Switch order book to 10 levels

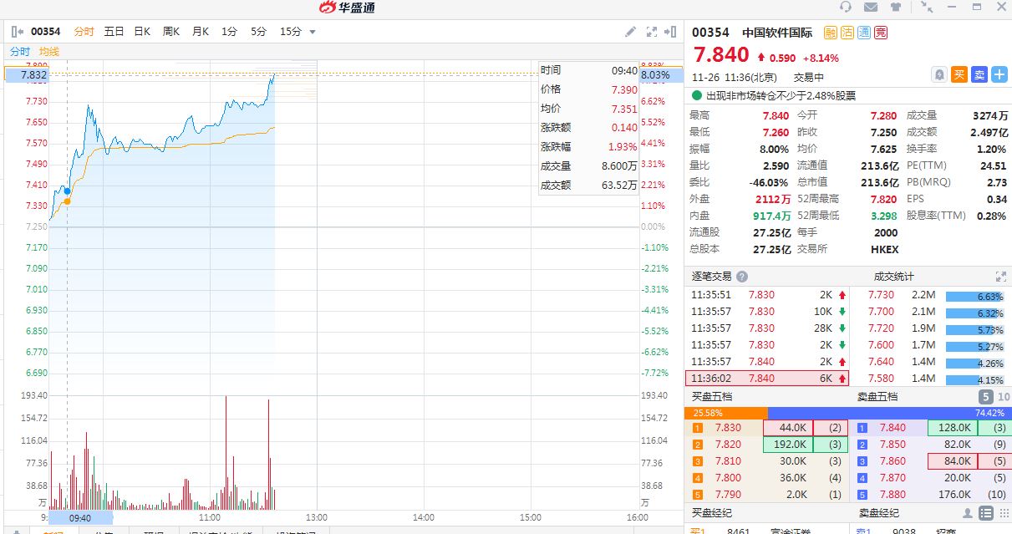pyautogui.click(x=1003, y=397)
